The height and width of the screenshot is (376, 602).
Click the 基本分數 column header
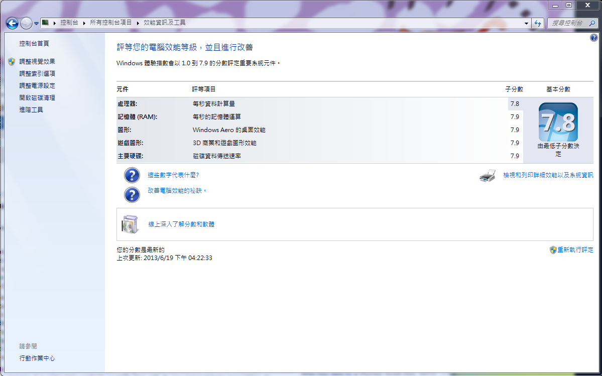click(558, 89)
